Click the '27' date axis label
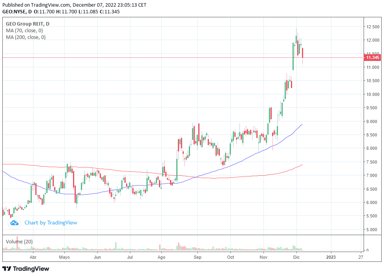 360,258
